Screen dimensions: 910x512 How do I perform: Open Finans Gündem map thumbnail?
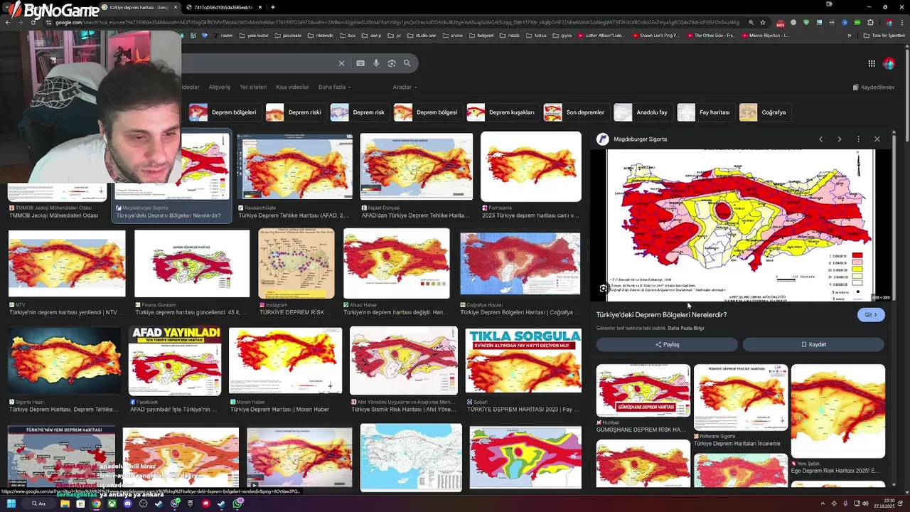(192, 264)
